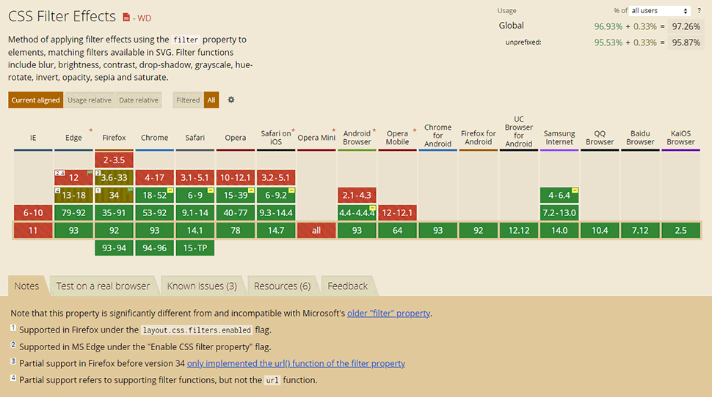Screen dimensions: 712x397
Task: Click the Chrome 53-92 cell
Action: pyautogui.click(x=154, y=213)
